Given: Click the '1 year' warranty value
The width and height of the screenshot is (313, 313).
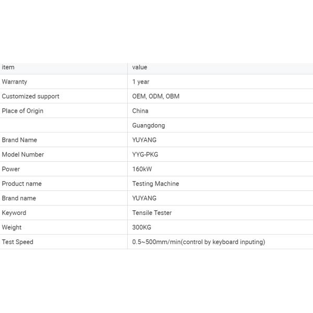Looking at the screenshot, I should tap(141, 82).
